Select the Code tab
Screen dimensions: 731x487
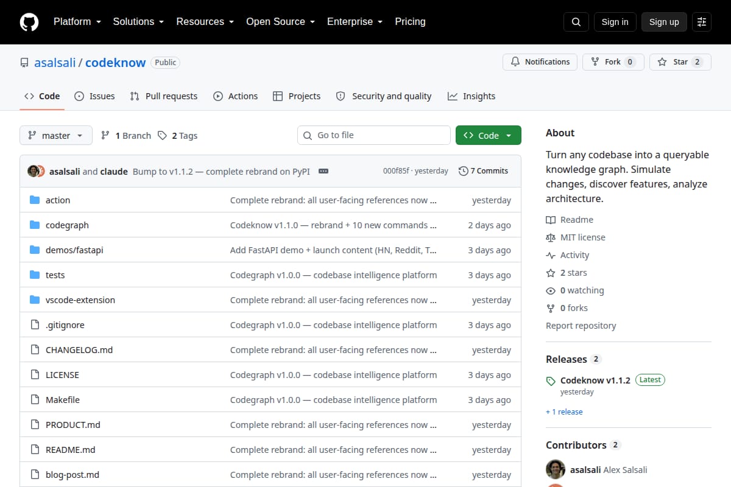(x=42, y=96)
